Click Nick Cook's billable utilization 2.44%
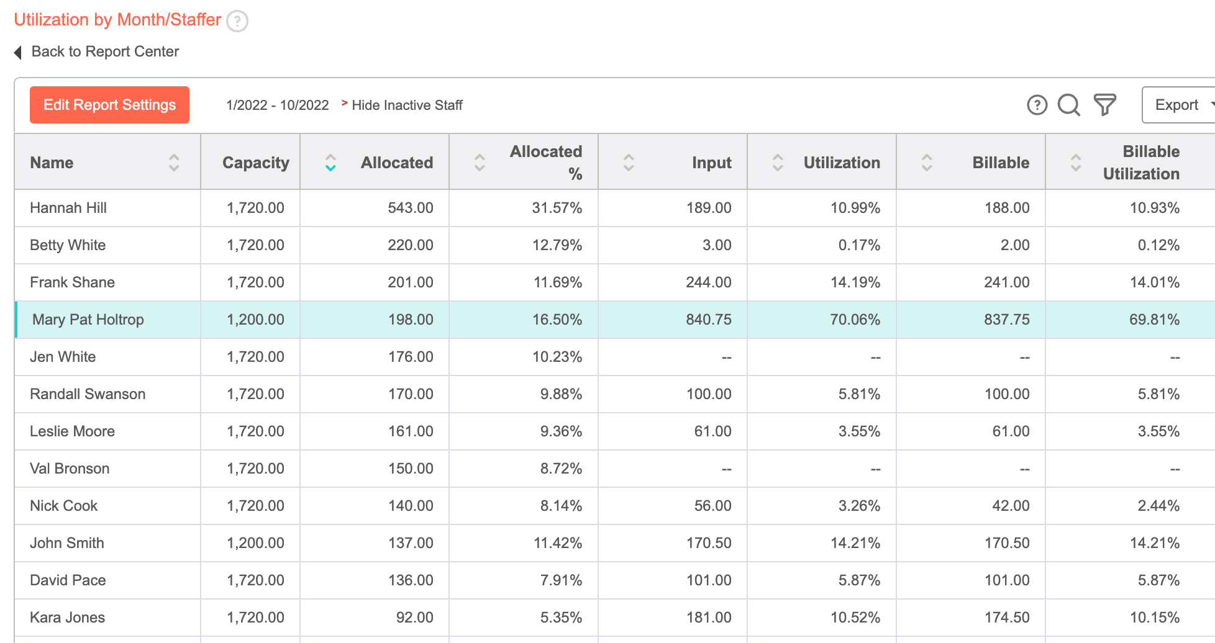 [1158, 506]
